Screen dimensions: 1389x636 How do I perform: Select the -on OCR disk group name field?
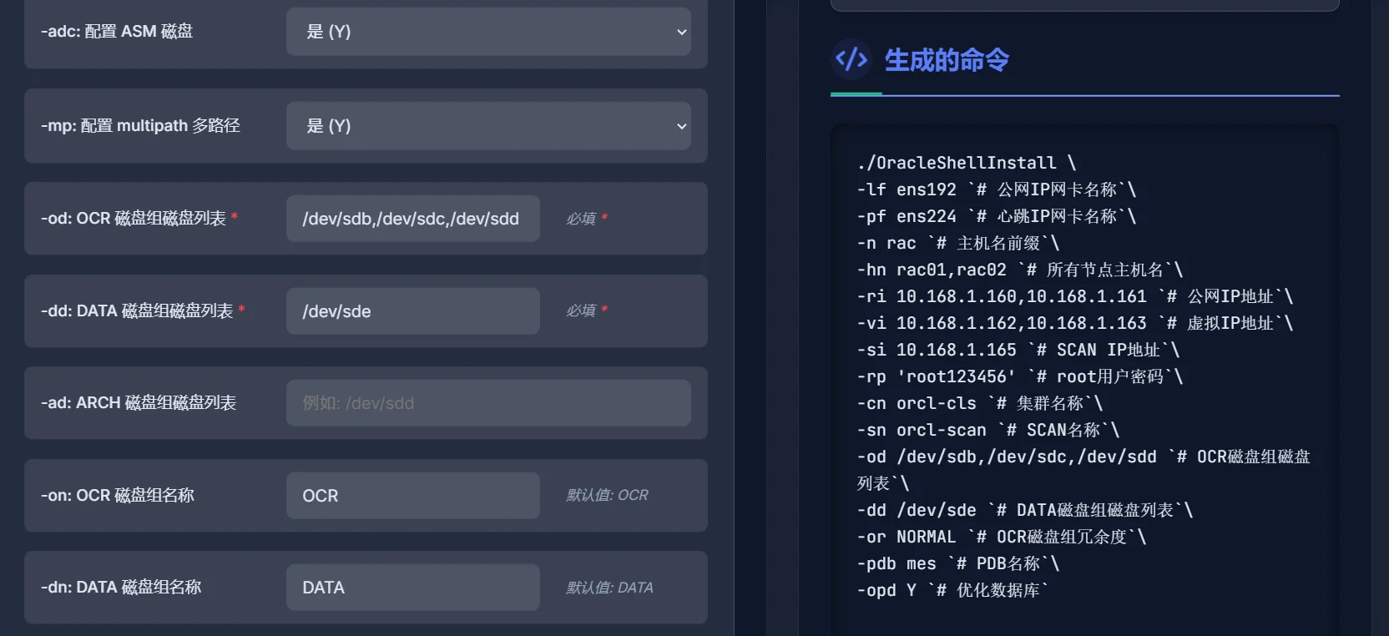(412, 496)
